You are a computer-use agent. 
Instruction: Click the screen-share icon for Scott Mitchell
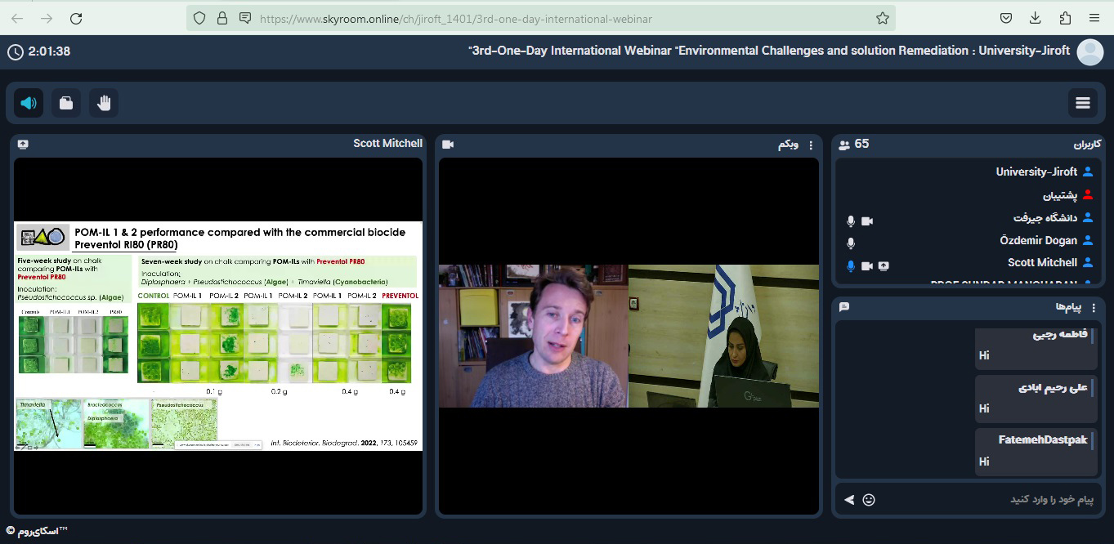[x=884, y=265]
